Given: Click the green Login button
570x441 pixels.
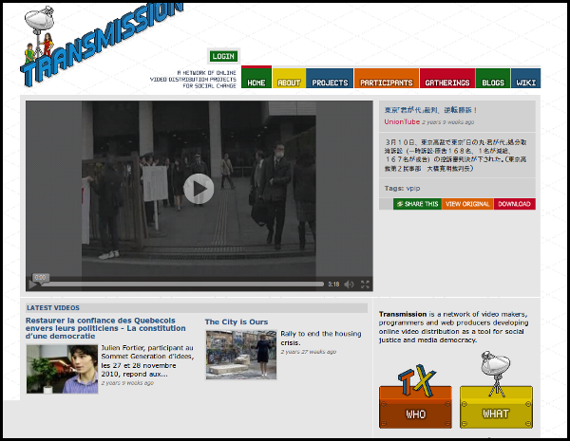Looking at the screenshot, I should click(x=223, y=57).
